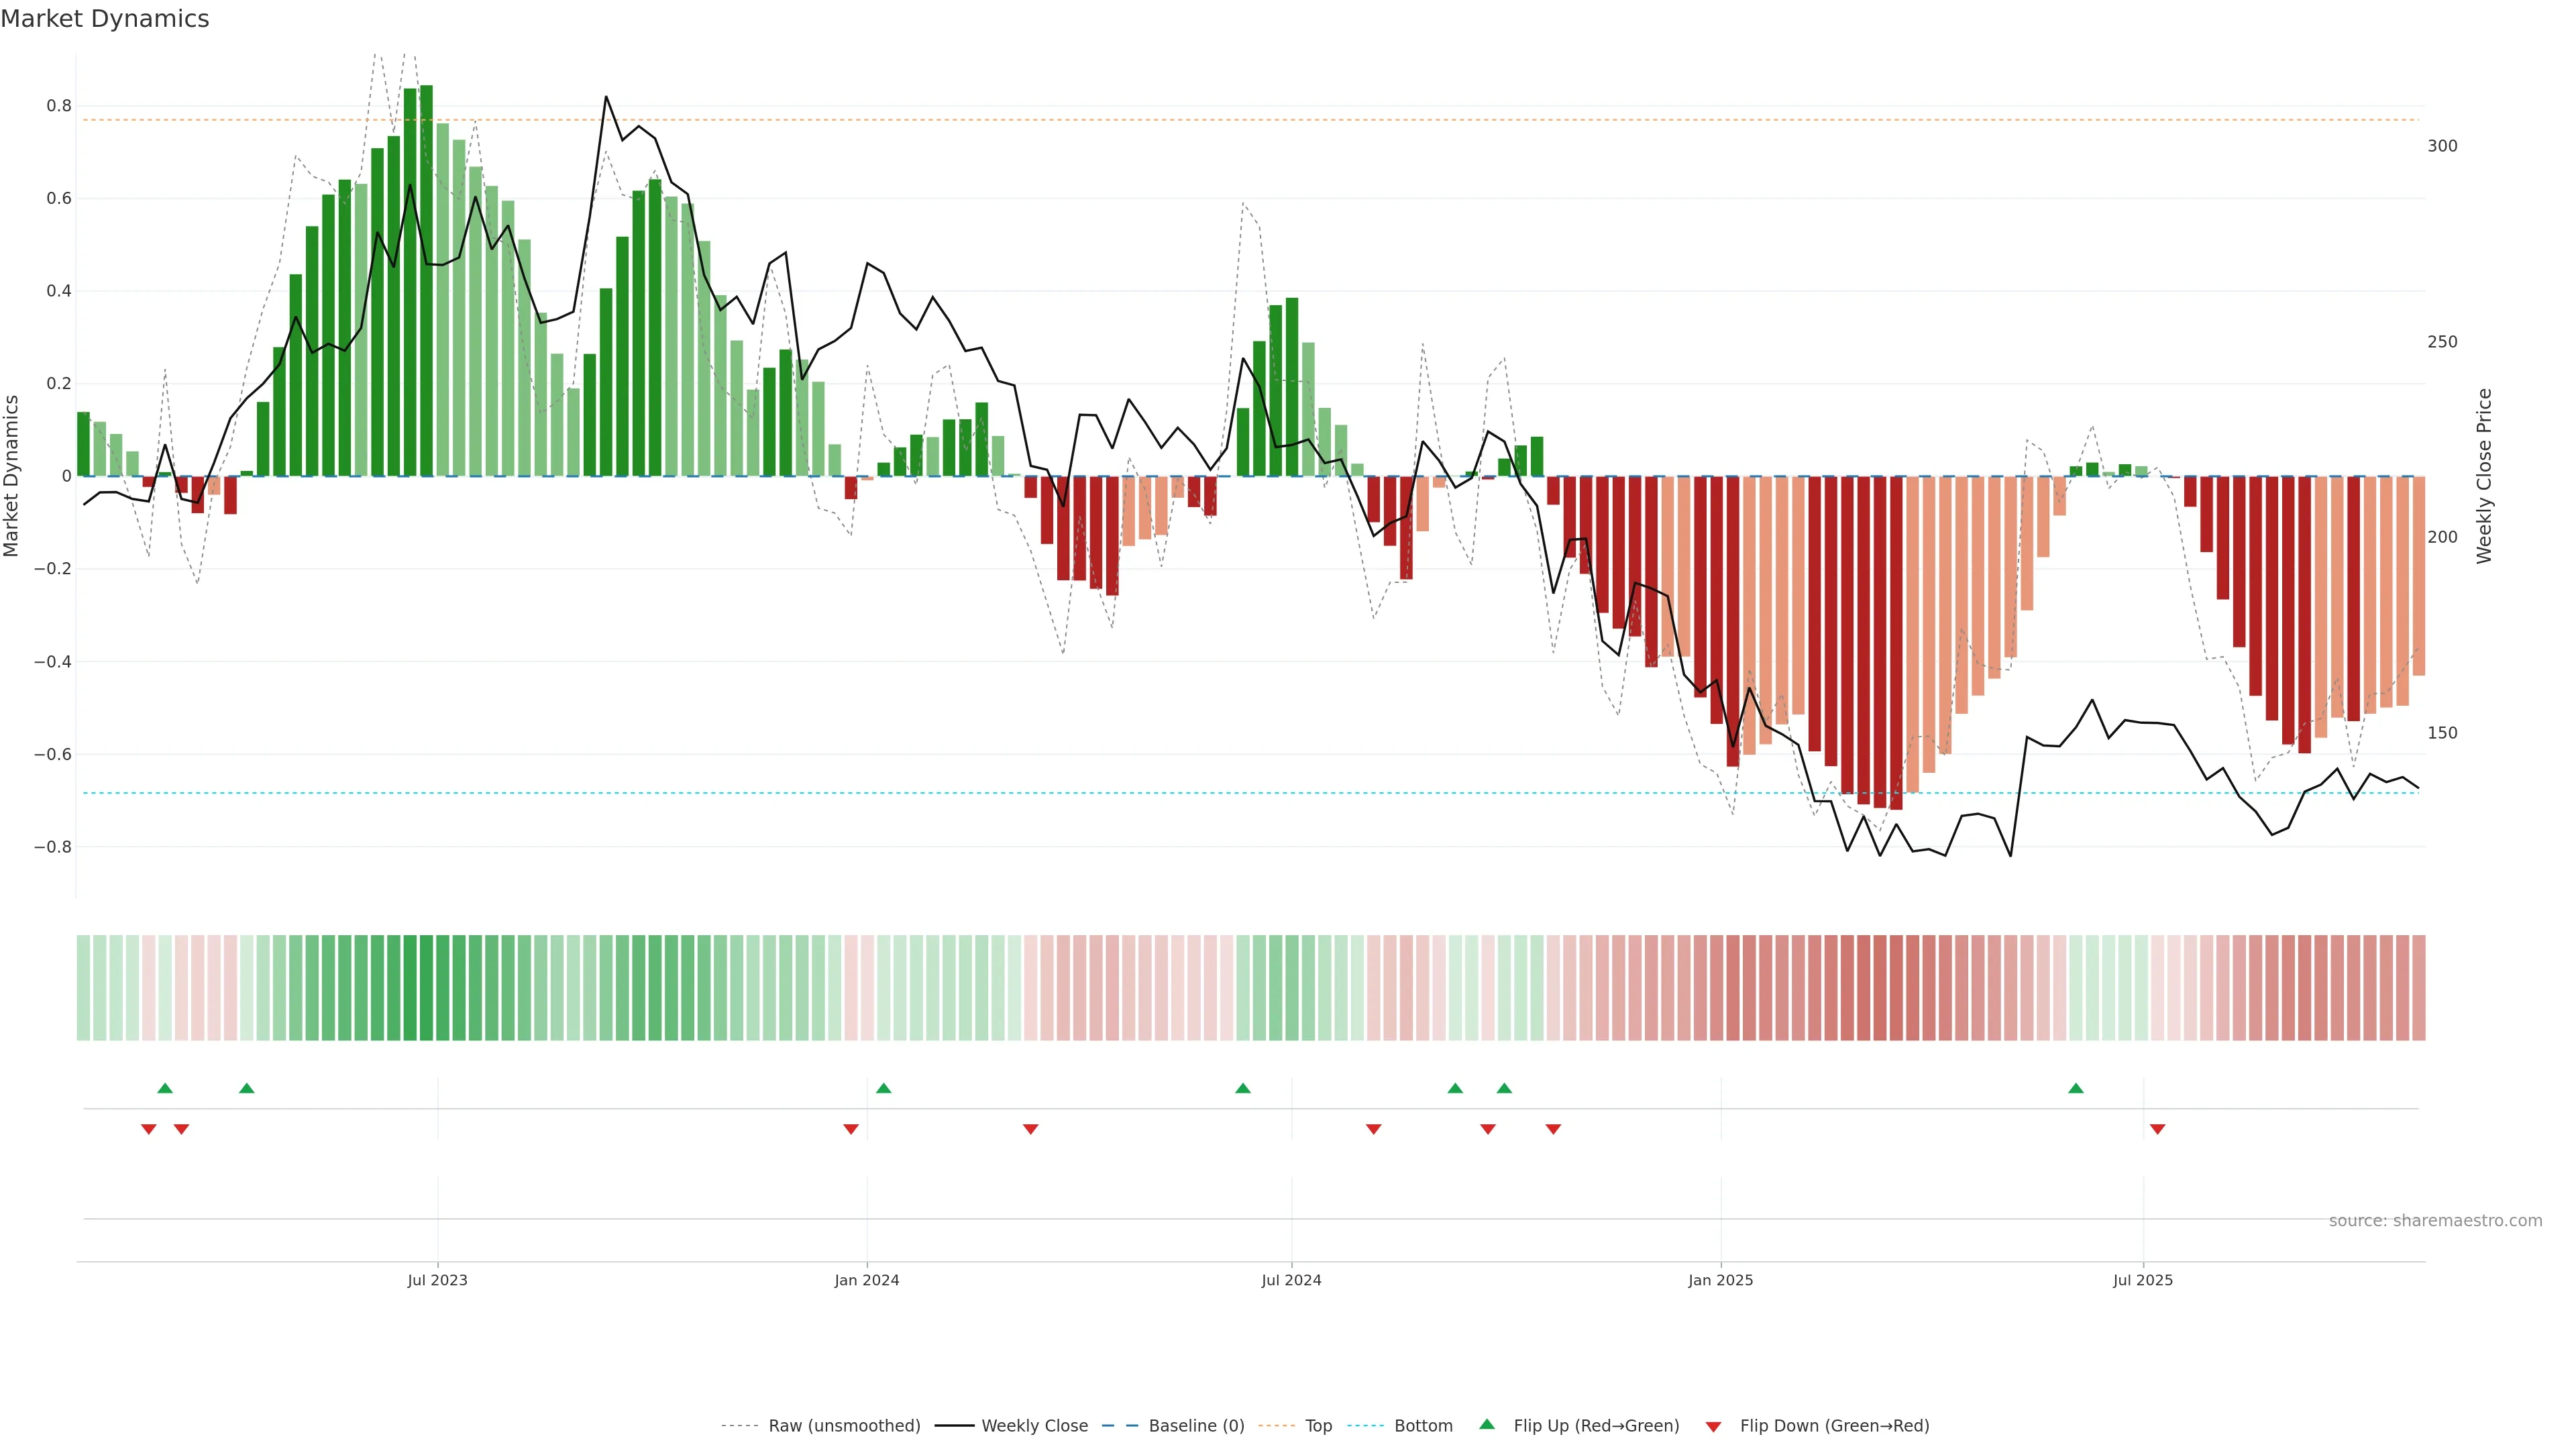Click the Bottom legend entry
The width and height of the screenshot is (2576, 1449).
[x=1423, y=1426]
